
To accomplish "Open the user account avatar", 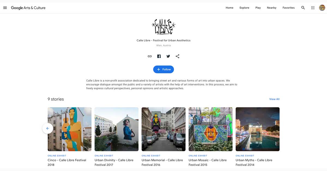I will click(322, 8).
